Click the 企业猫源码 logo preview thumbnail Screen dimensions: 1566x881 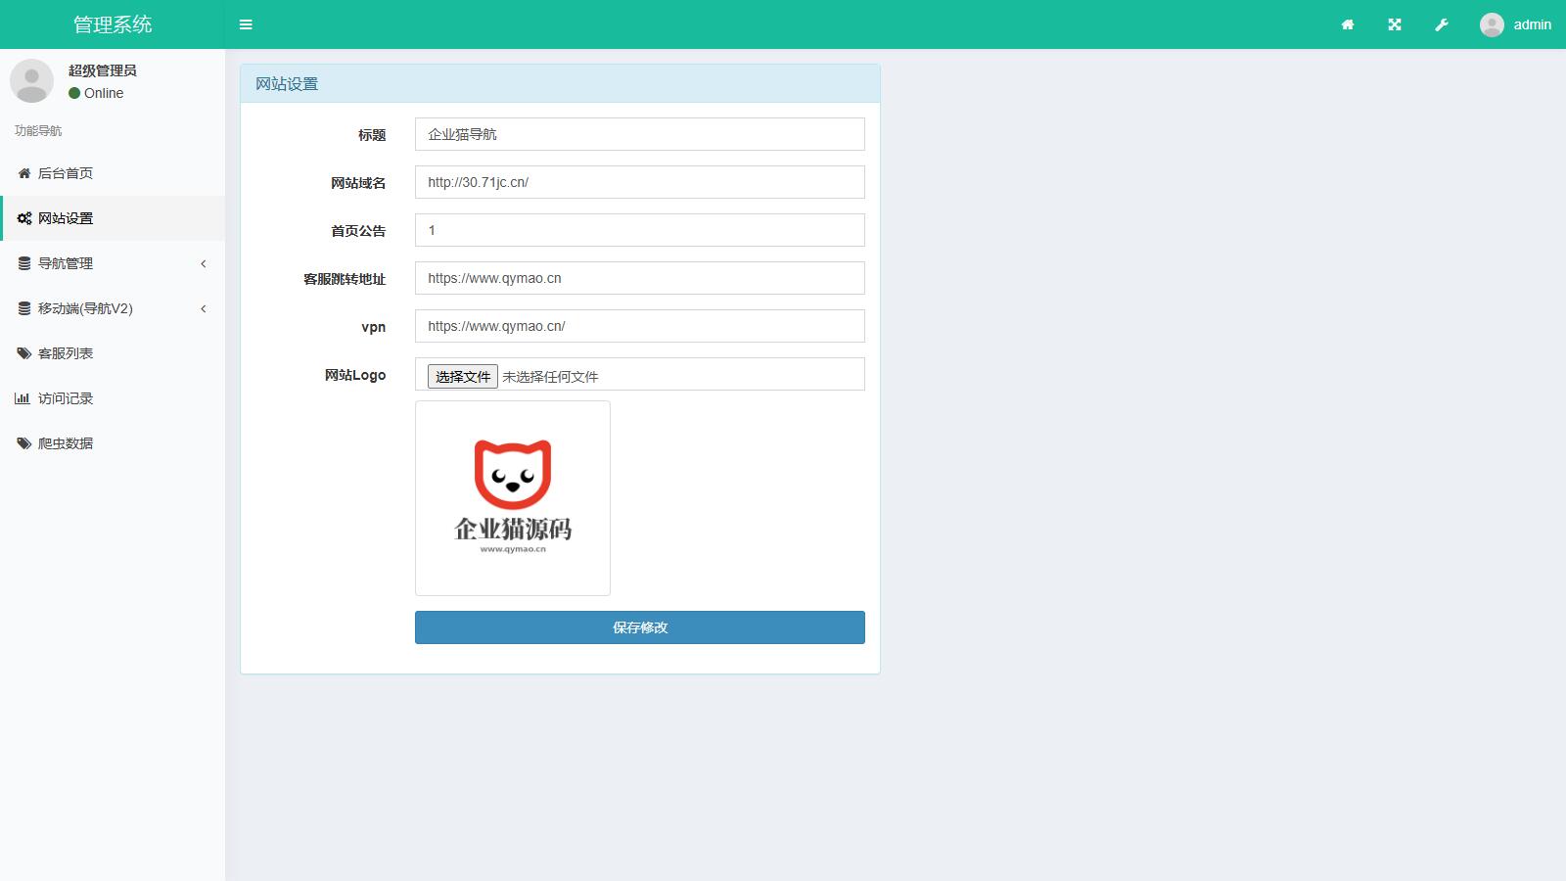pyautogui.click(x=513, y=498)
